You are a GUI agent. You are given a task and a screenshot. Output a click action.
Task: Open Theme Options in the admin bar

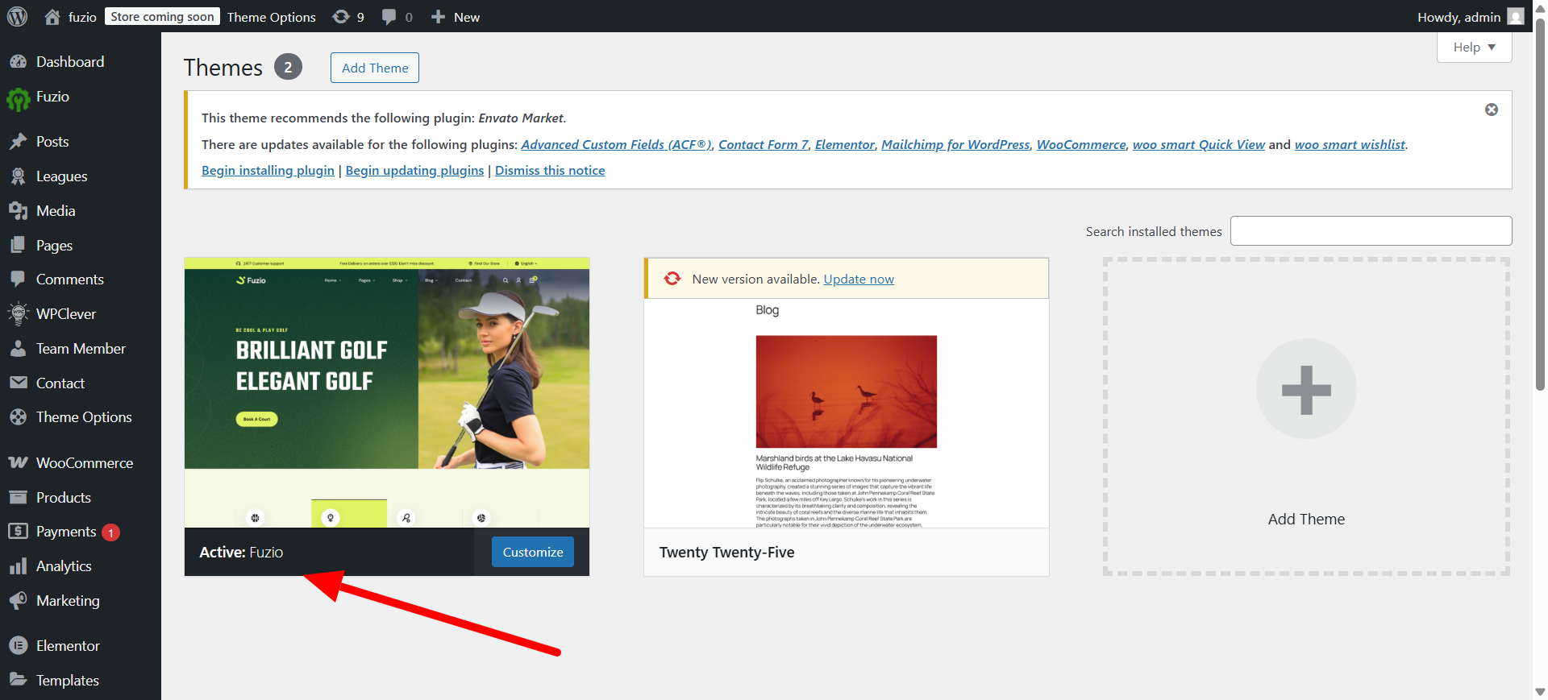click(272, 17)
